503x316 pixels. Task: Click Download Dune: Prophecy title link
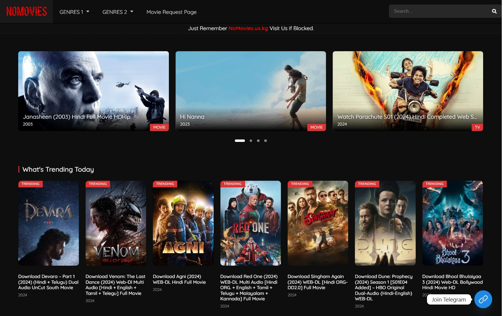click(384, 287)
